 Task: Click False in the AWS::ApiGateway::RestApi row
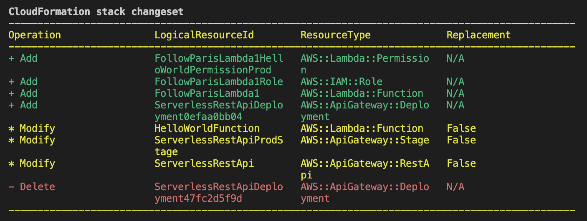click(461, 163)
